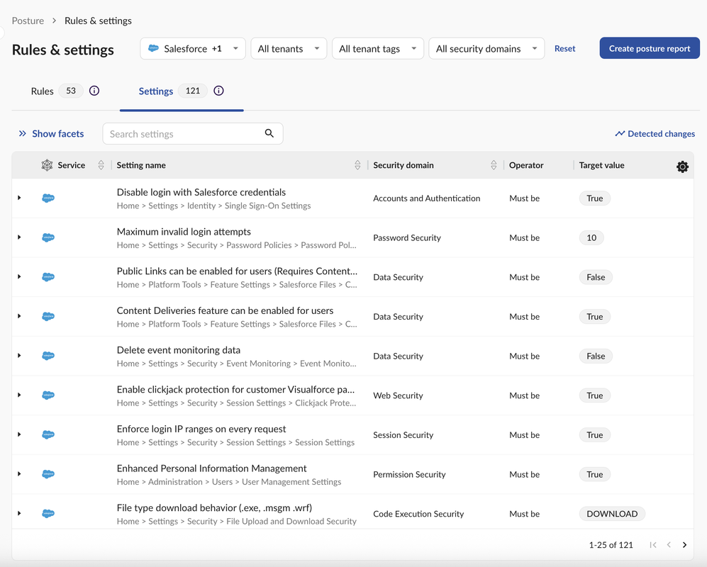Viewport: 707px width, 567px height.
Task: Click Salesforce icon in Maximum invalid login attempts row
Action: click(x=48, y=238)
